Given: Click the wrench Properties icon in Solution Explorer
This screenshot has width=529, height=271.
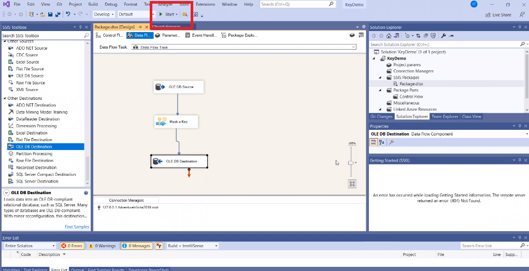Looking at the screenshot, I should tap(444, 36).
